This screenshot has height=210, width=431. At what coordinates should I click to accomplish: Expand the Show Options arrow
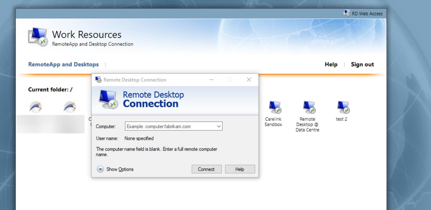tap(100, 169)
